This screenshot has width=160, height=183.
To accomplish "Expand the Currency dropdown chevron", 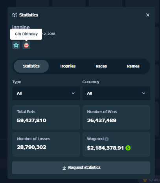I will click(143, 93).
